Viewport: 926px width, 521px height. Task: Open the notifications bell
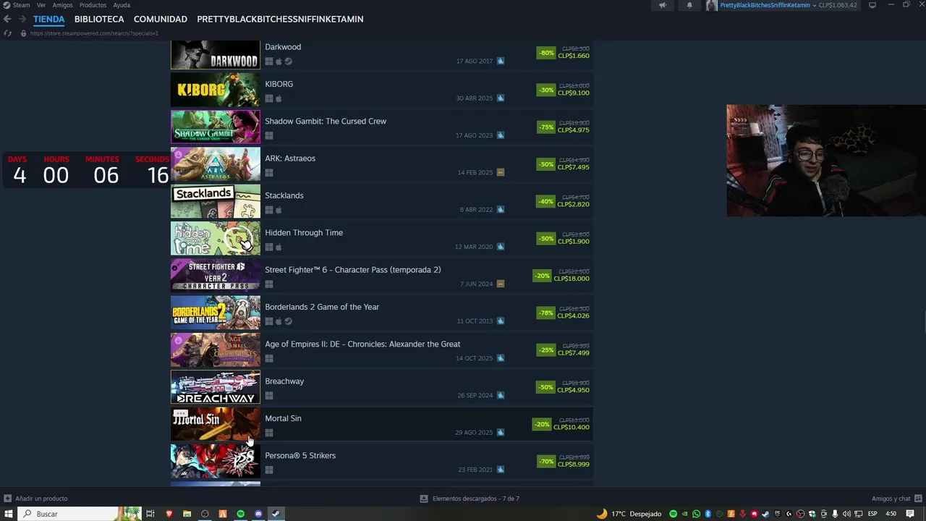pyautogui.click(x=689, y=5)
